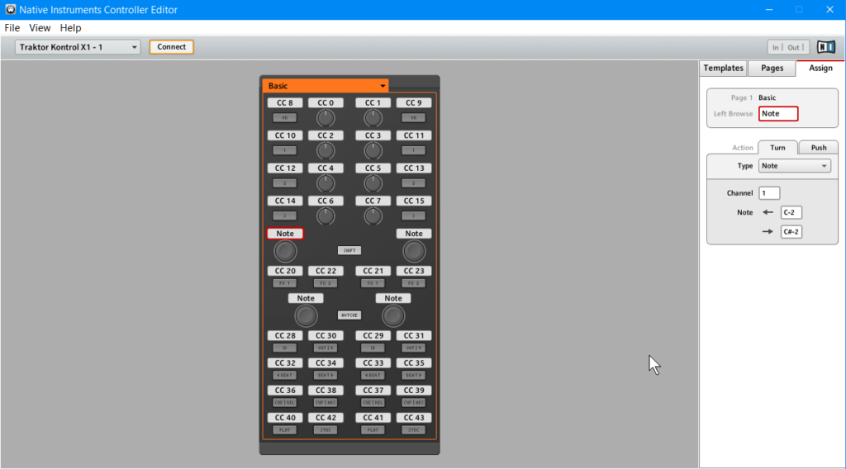The height and width of the screenshot is (469, 846).
Task: Click the OUT button under CC 30
Action: tap(326, 348)
